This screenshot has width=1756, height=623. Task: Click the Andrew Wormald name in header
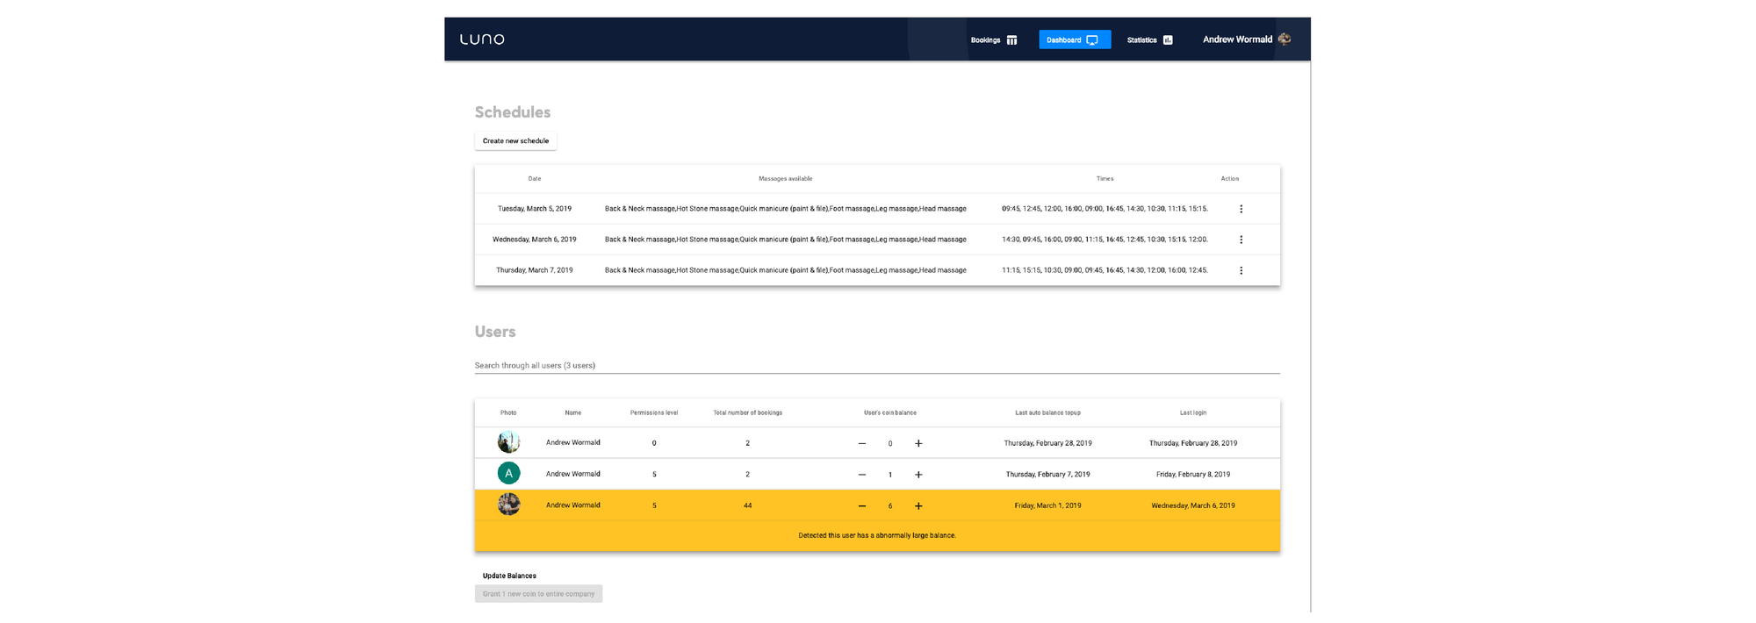click(x=1237, y=39)
